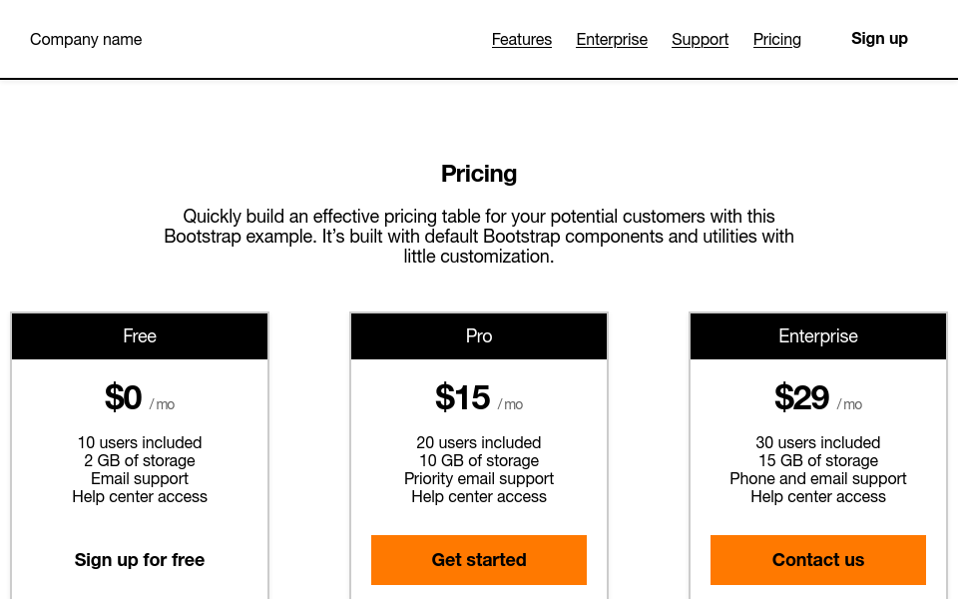This screenshot has width=958, height=599.
Task: Click the $0 price on the Free plan
Action: (x=124, y=397)
